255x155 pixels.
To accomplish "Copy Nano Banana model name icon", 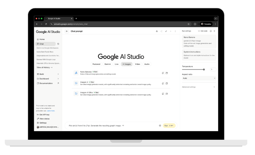I will click(163, 73).
